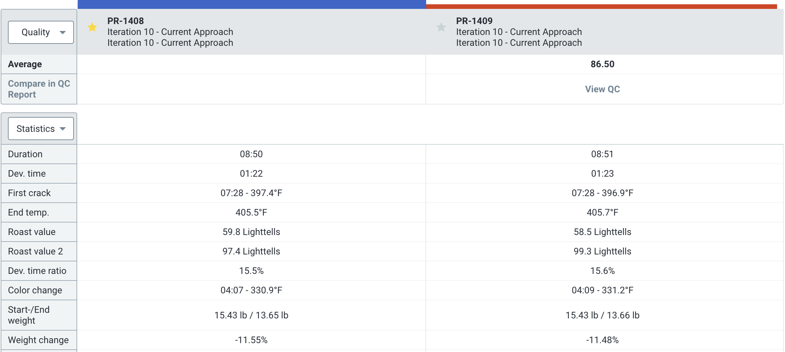This screenshot has height=352, width=785.
Task: Select the 405.7°F end temp value
Action: coord(602,213)
